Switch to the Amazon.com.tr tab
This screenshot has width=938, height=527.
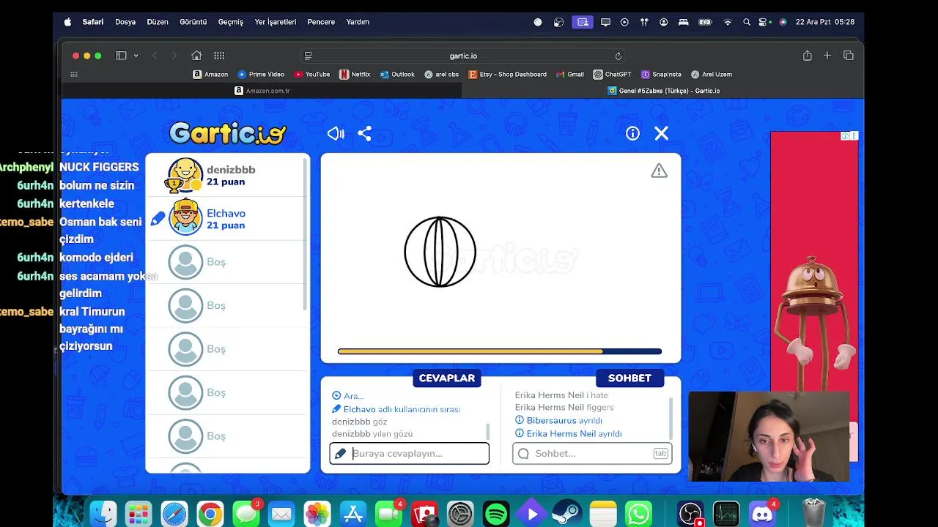pos(262,91)
